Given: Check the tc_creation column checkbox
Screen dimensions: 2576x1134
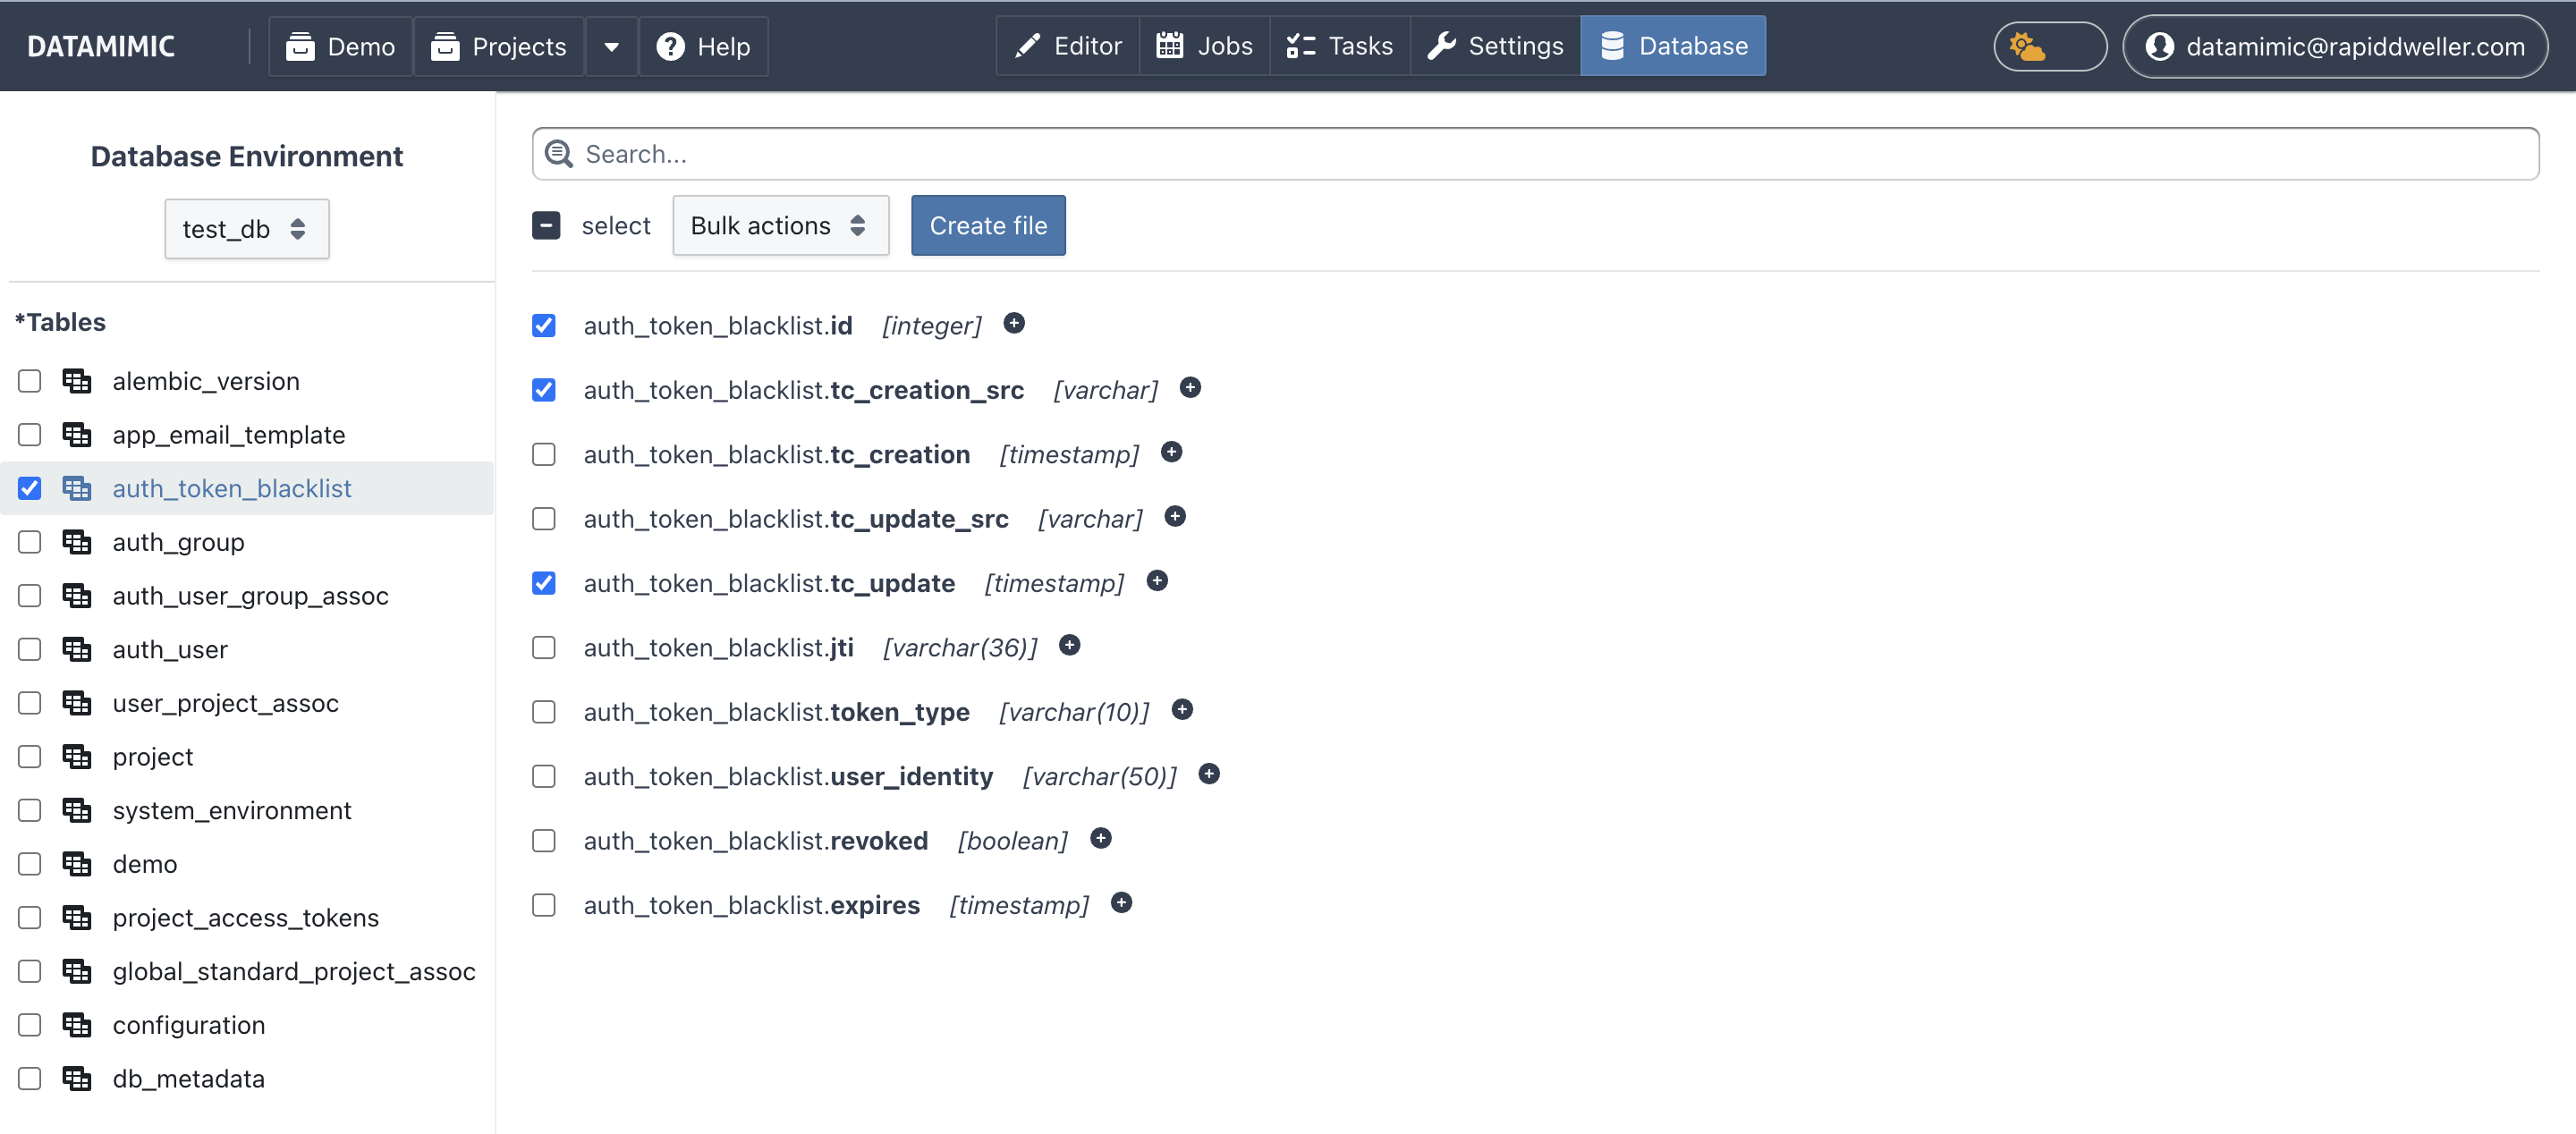Looking at the screenshot, I should [x=544, y=455].
